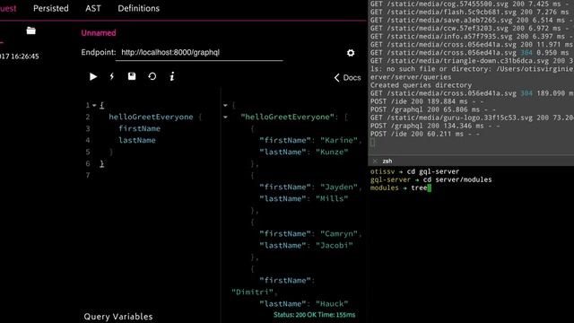Open endpoint settings gear icon
Image resolution: width=574 pixels, height=323 pixels.
point(351,53)
